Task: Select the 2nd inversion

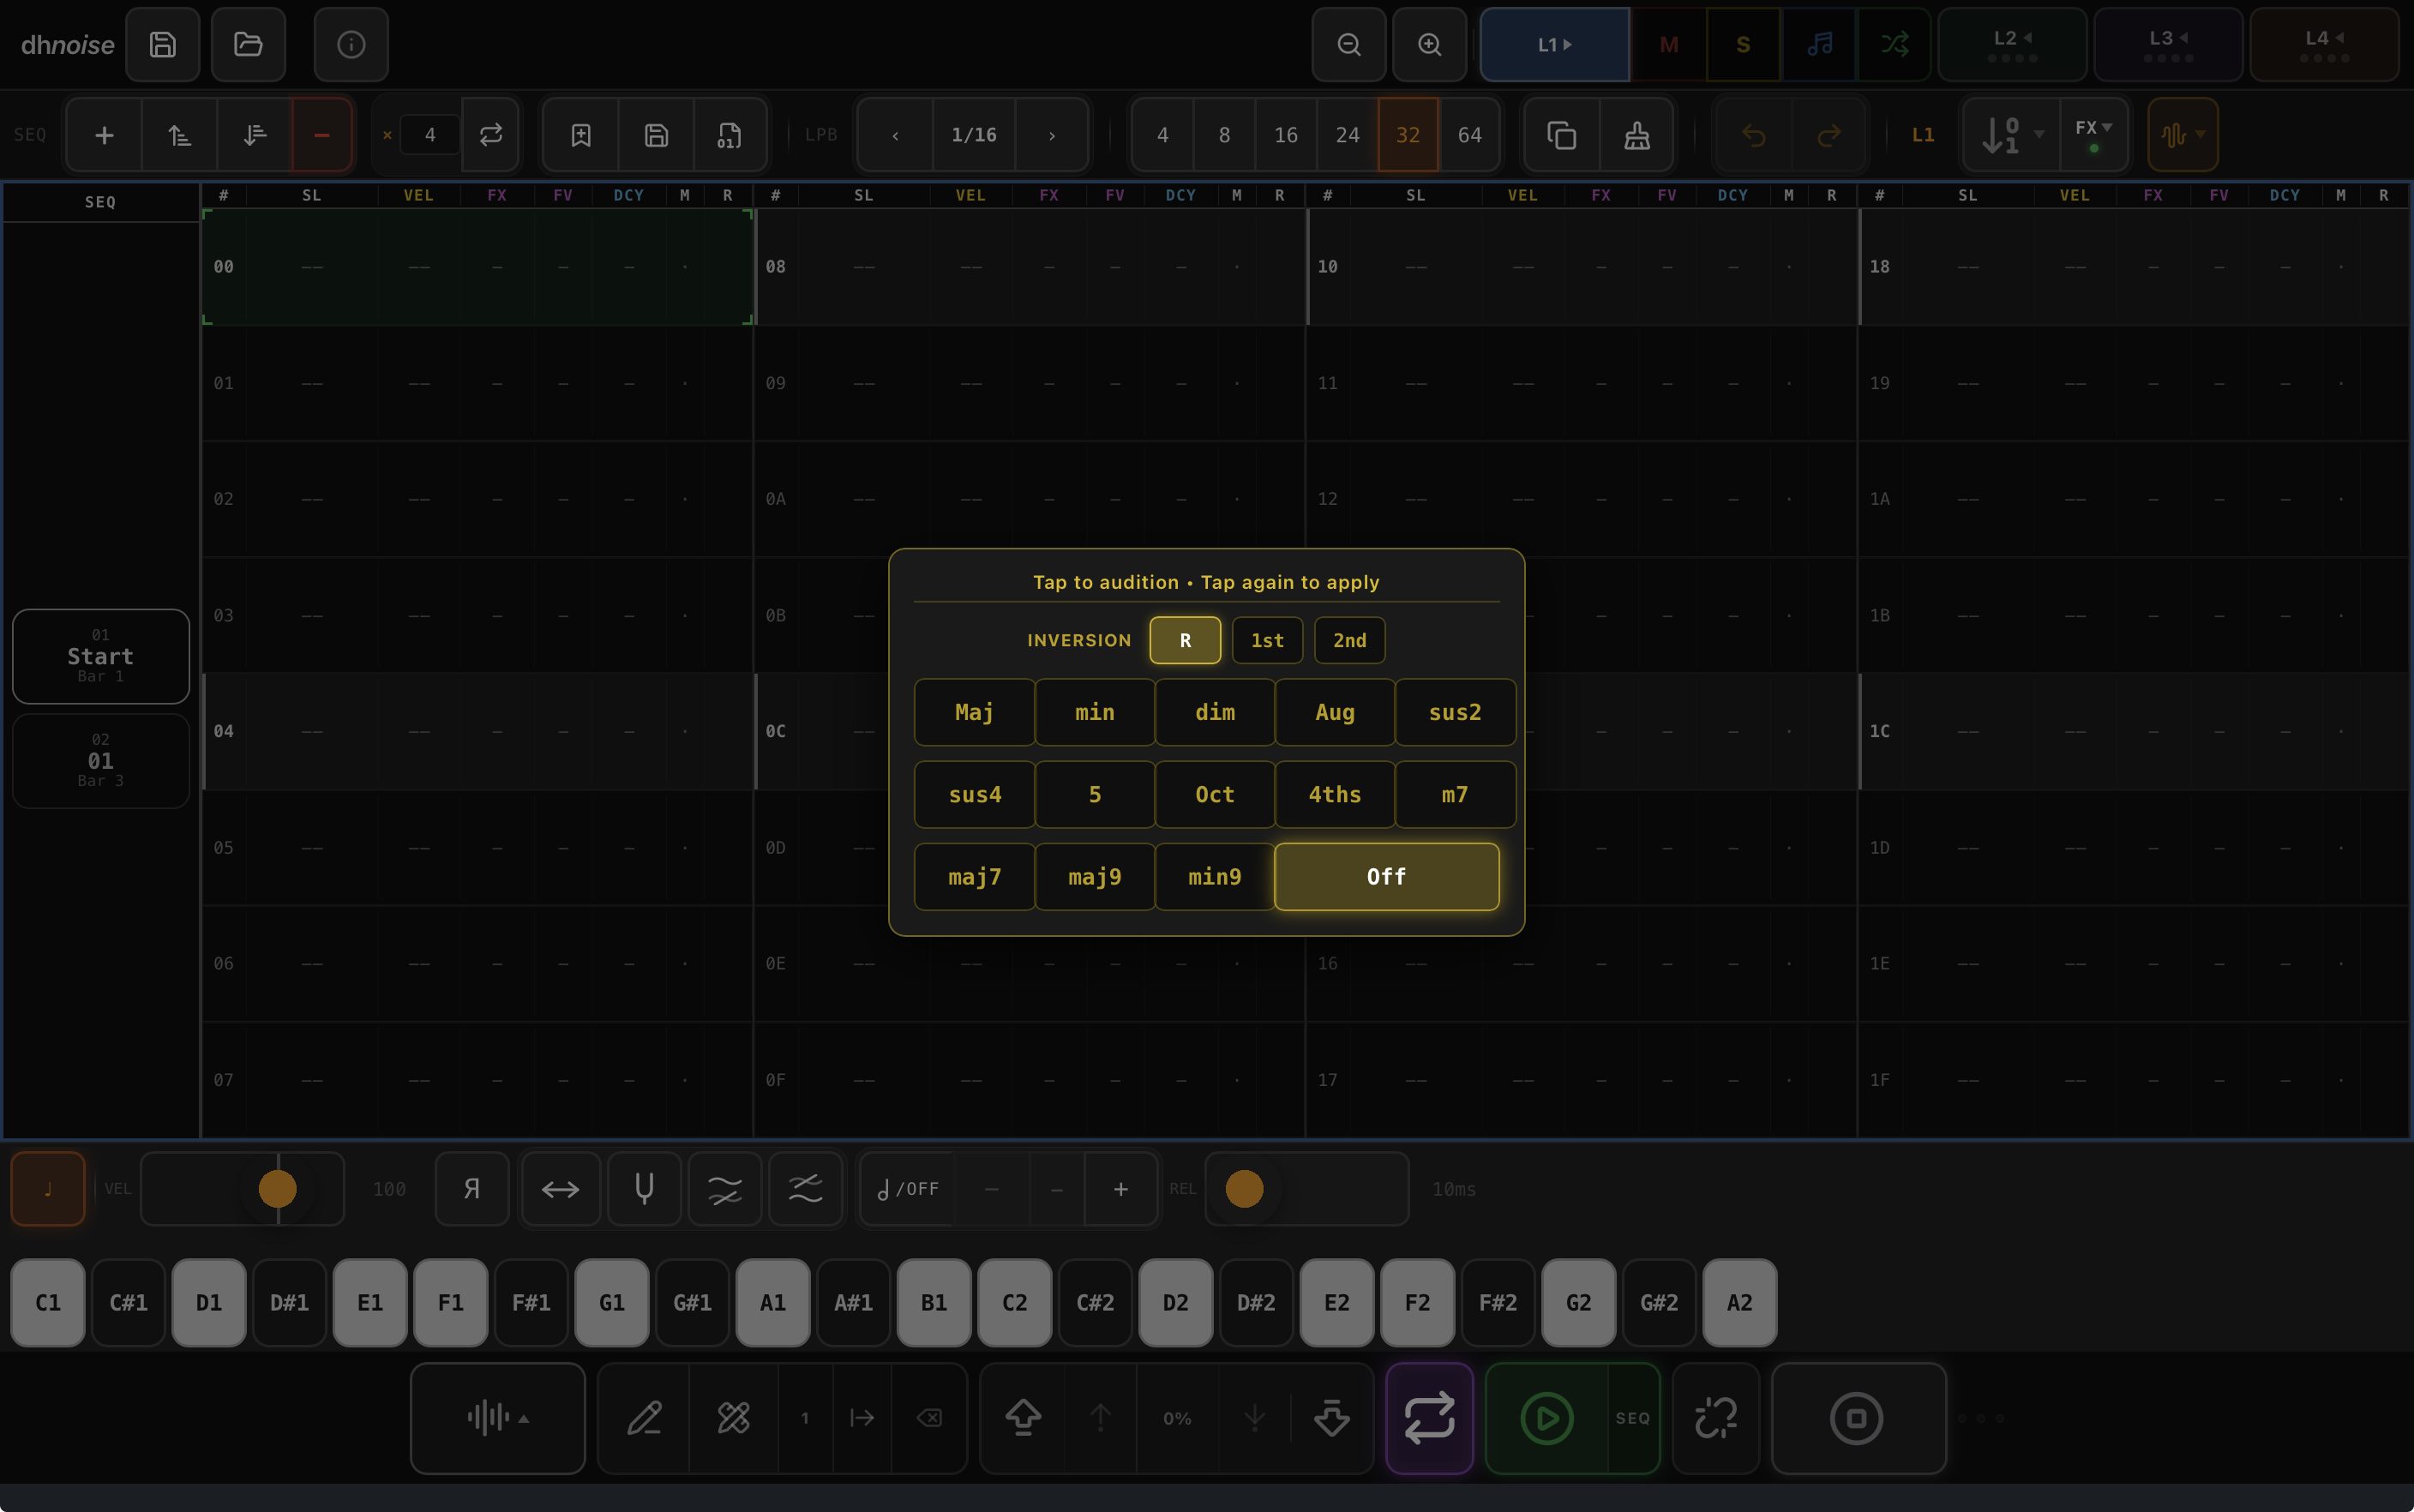Action: [x=1349, y=640]
